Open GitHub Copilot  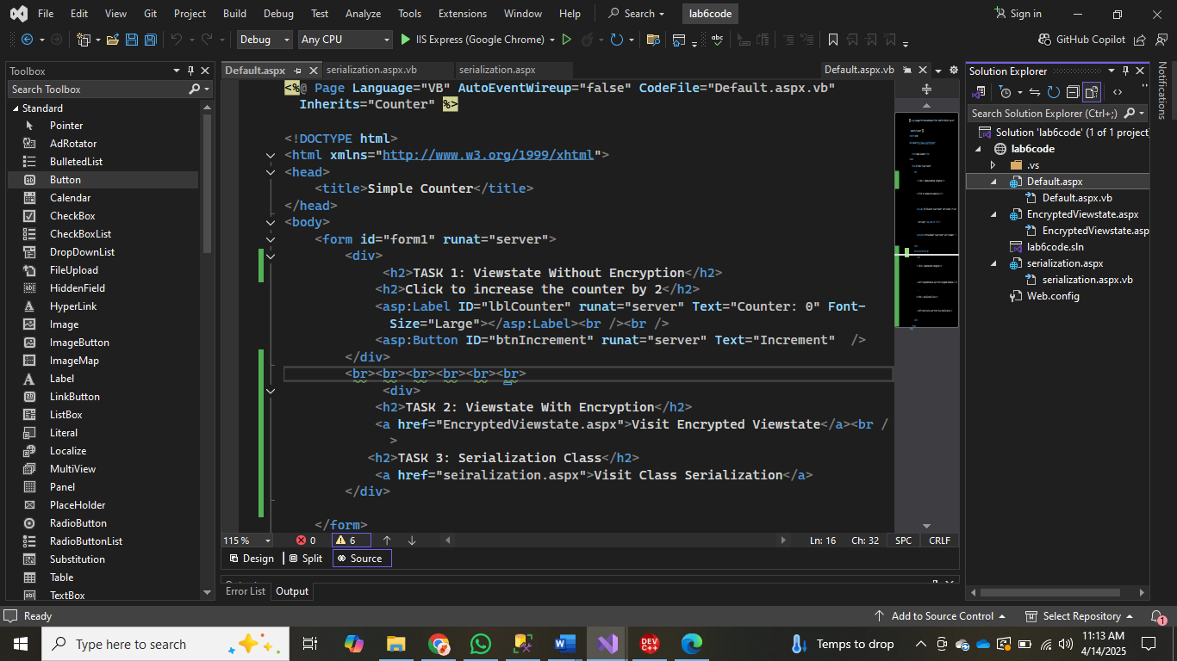pyautogui.click(x=1082, y=40)
